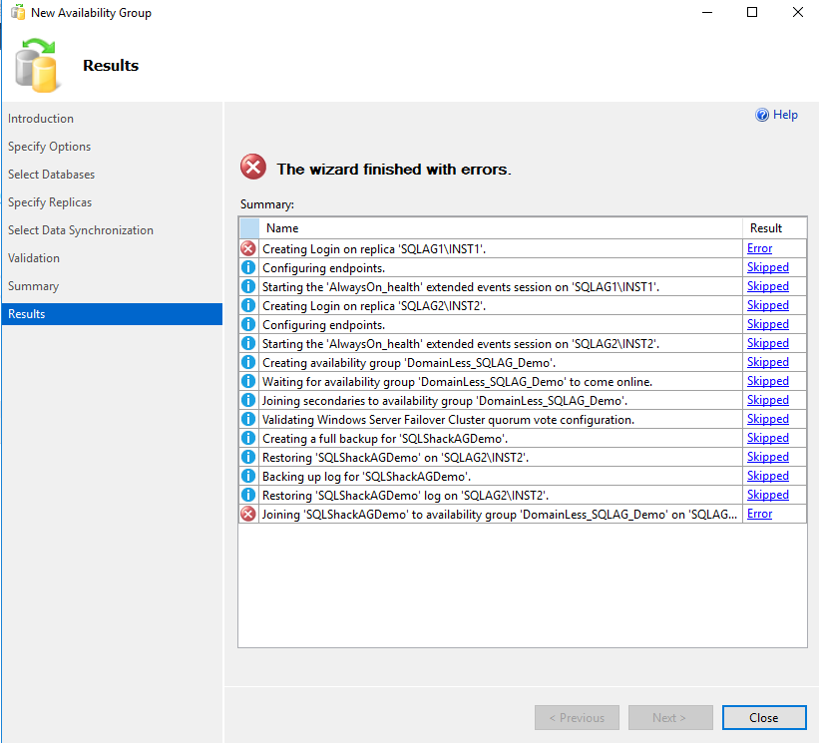Open Skipped link for 'Restoring SQLShackAGDemo log' row
This screenshot has height=743, width=819.
(x=767, y=495)
